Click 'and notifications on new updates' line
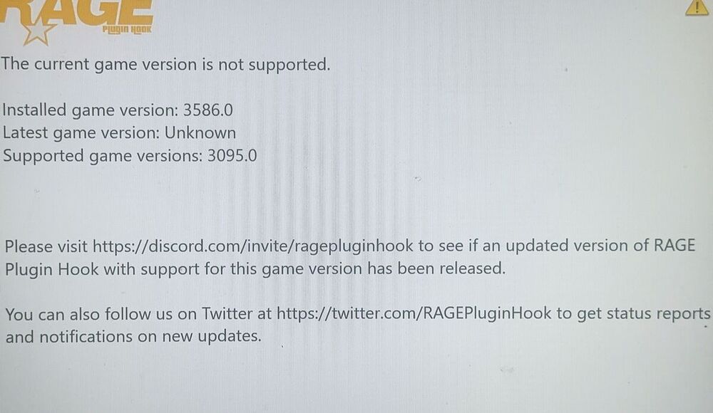This screenshot has width=713, height=413. tap(133, 337)
